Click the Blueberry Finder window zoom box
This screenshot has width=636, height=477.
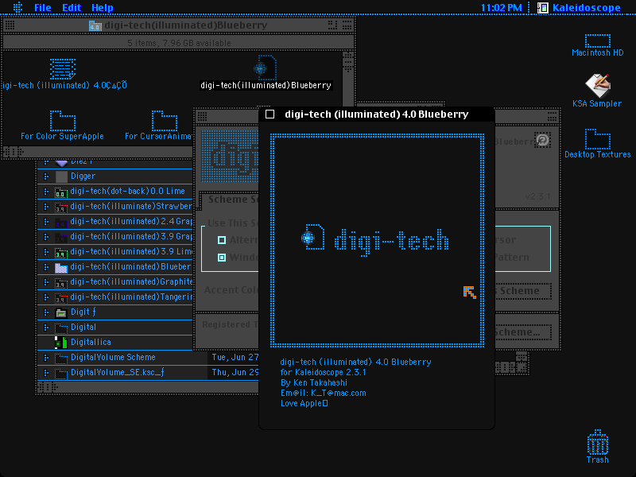(x=332, y=25)
